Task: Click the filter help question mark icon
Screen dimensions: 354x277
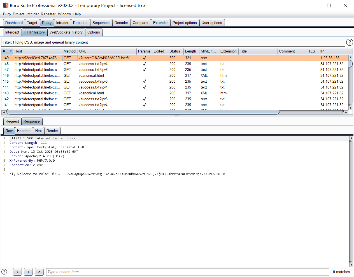Action: pos(350,42)
